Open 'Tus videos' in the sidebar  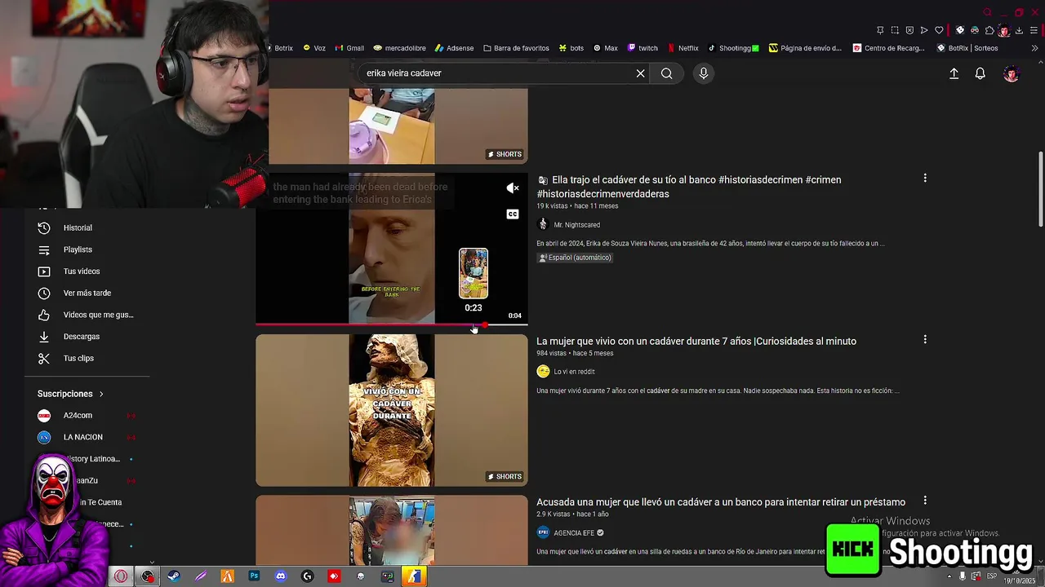[x=82, y=271]
